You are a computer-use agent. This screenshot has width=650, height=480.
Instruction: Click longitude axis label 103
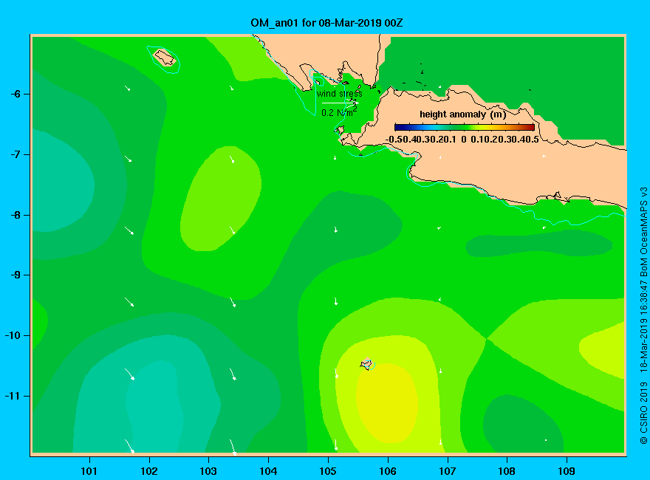[208, 471]
